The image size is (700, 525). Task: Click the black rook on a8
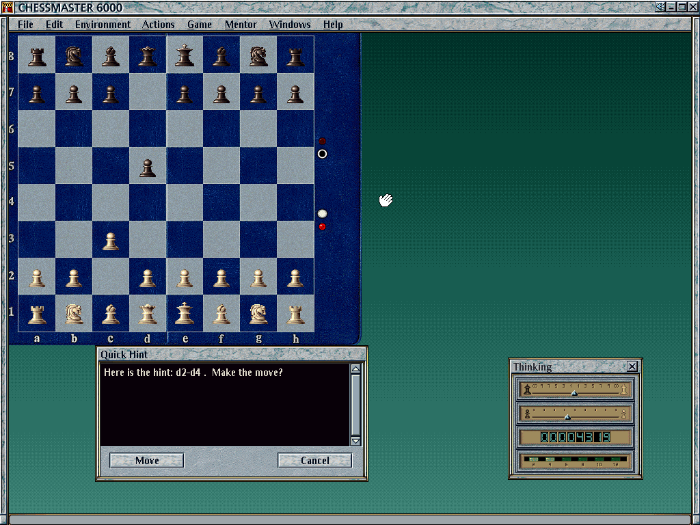click(x=37, y=57)
